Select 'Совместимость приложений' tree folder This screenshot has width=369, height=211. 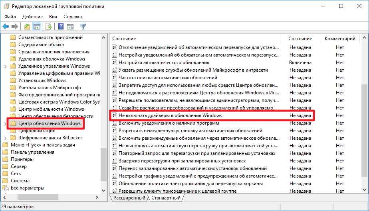click(50, 37)
